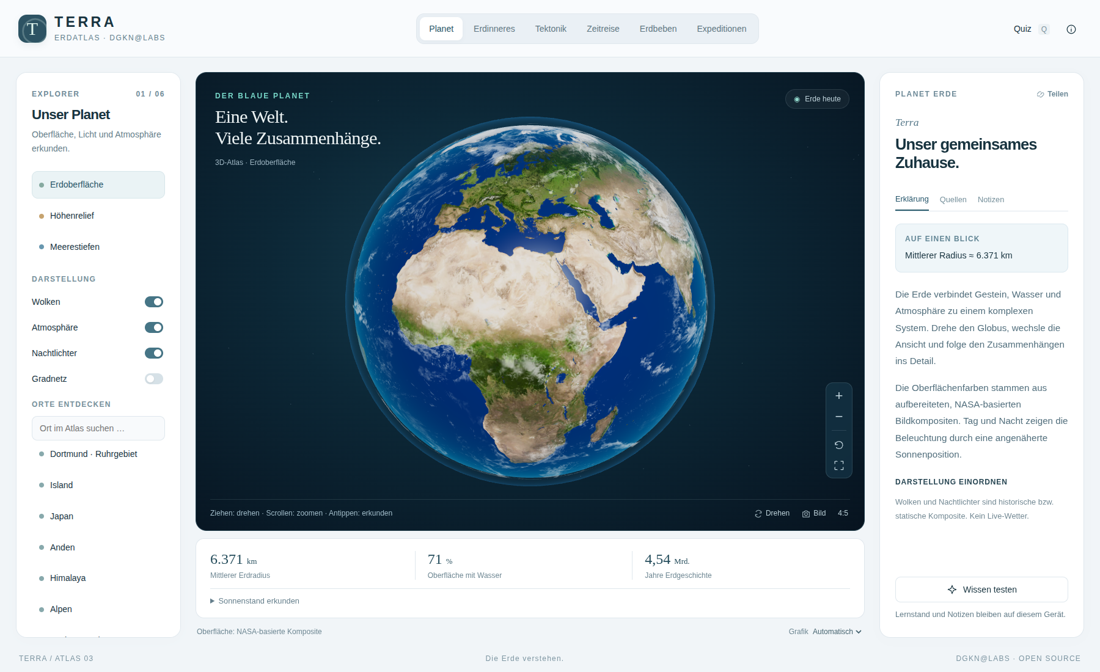Select the Erdoberfläche layer option
This screenshot has width=1100, height=672.
(98, 184)
